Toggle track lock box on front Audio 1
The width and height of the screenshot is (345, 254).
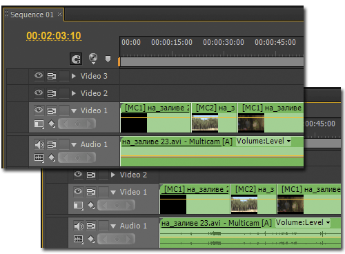[x=64, y=144]
